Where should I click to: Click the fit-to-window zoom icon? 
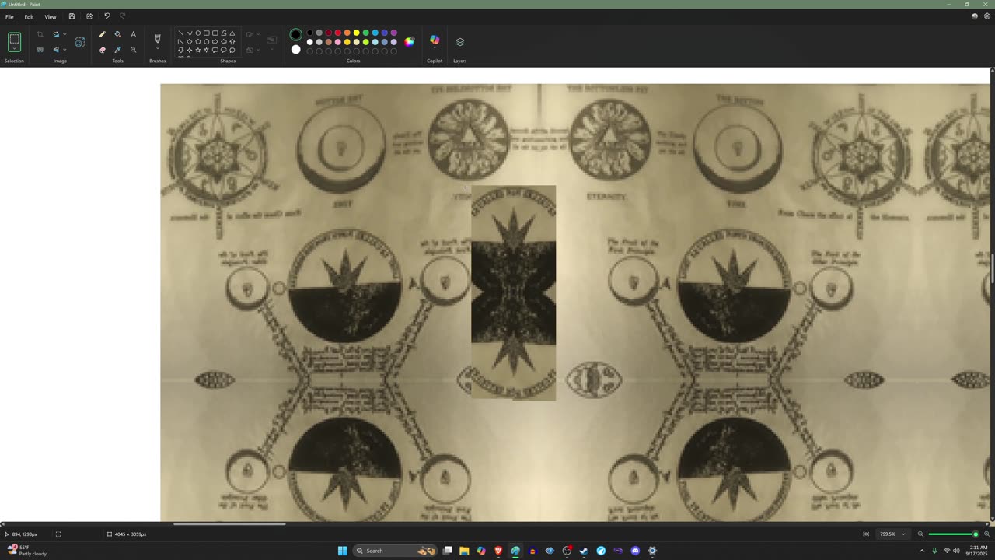pos(866,534)
